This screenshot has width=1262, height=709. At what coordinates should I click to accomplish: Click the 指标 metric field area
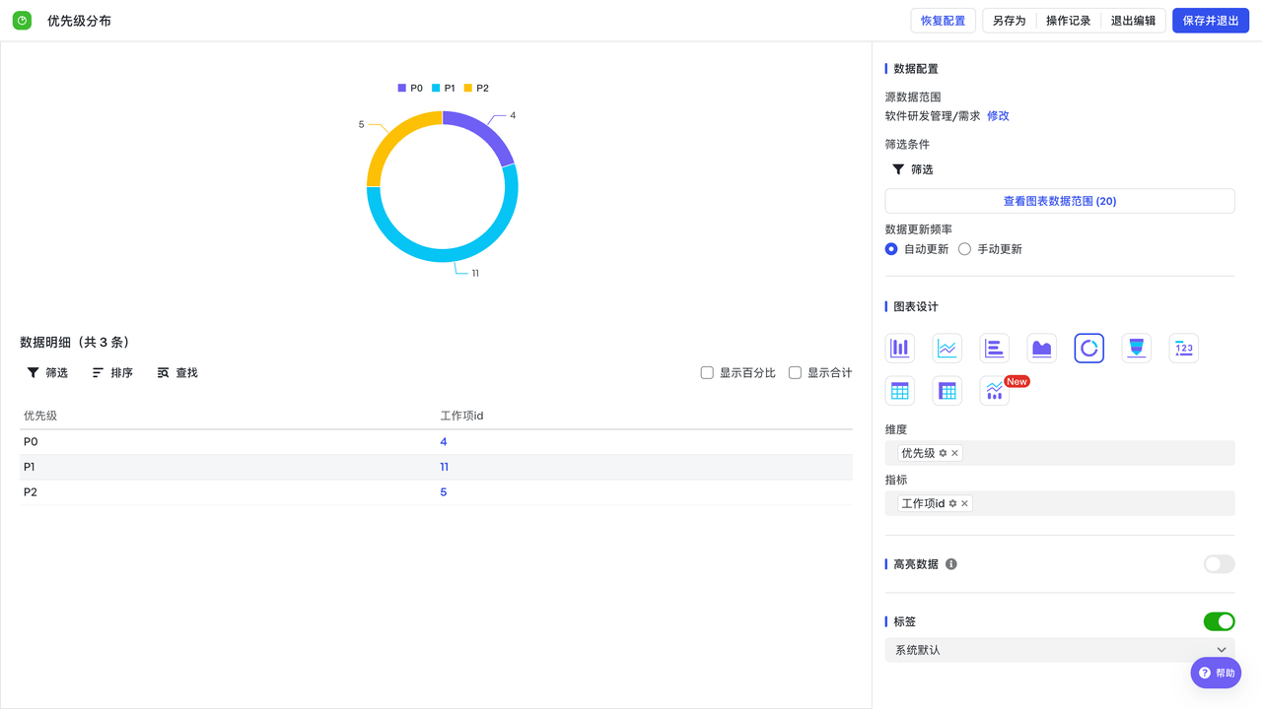pyautogui.click(x=1060, y=503)
